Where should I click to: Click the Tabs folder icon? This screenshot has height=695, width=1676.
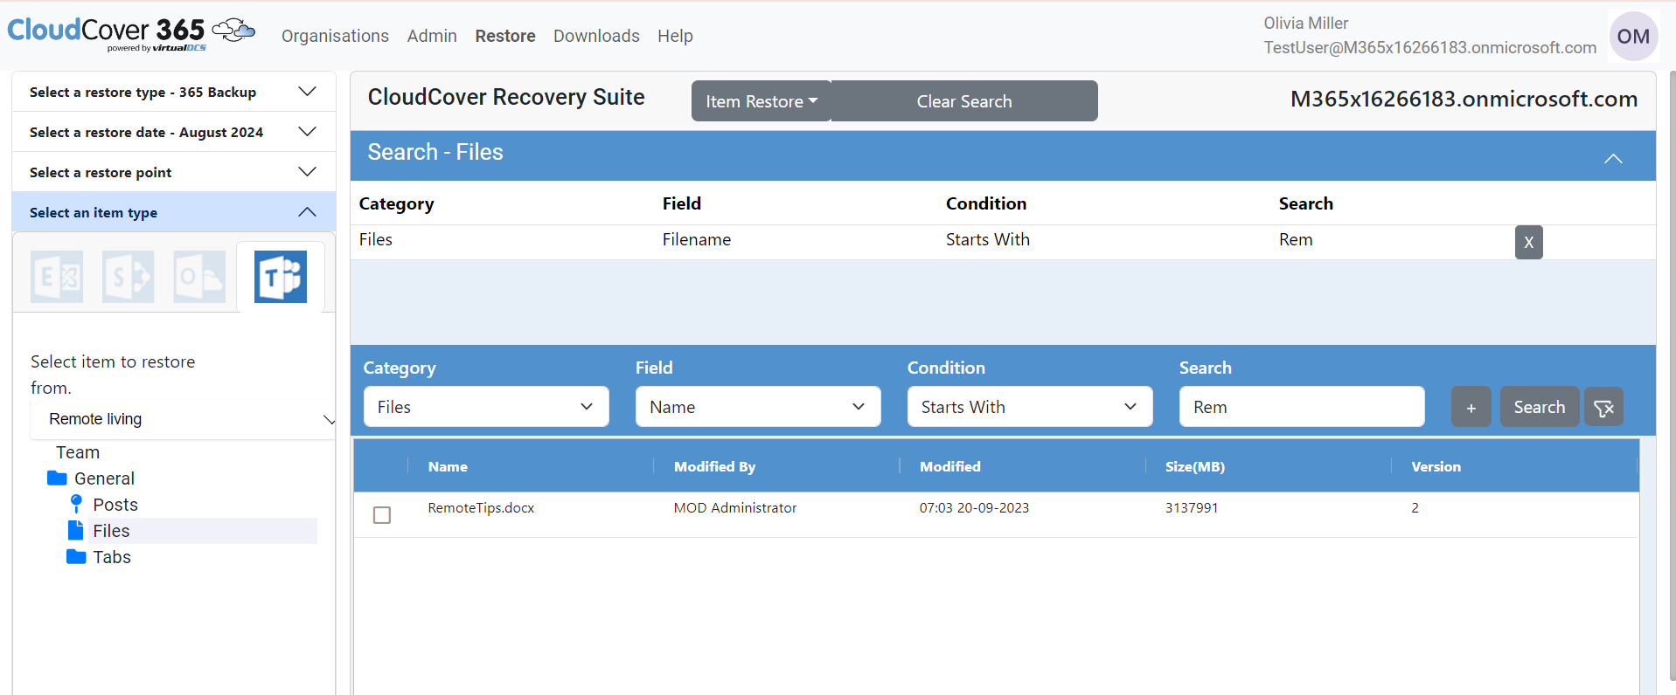(x=76, y=557)
